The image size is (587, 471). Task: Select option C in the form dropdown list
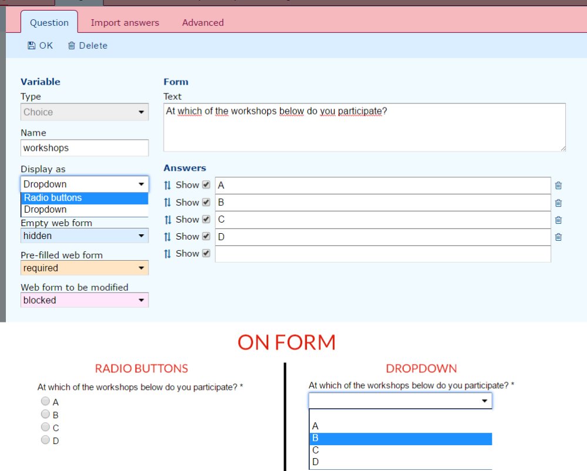pyautogui.click(x=400, y=450)
